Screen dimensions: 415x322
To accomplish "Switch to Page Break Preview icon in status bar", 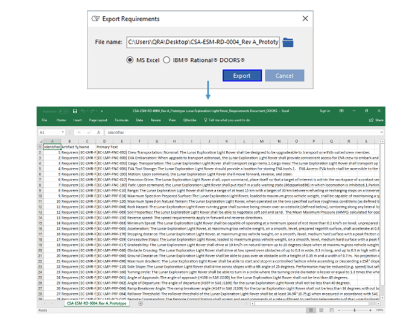I will click(x=331, y=310).
